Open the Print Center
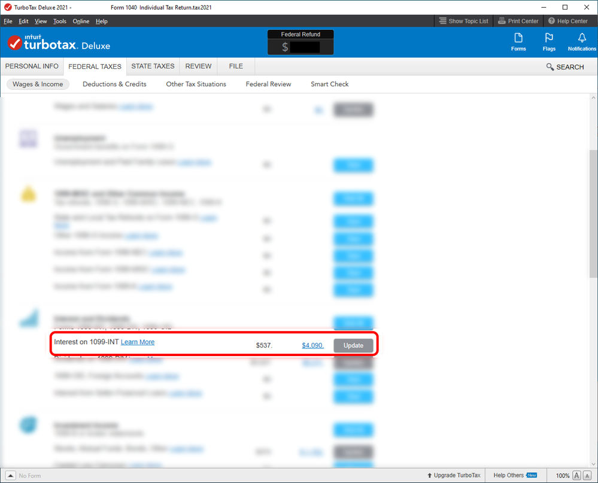Image resolution: width=598 pixels, height=483 pixels. tap(518, 21)
